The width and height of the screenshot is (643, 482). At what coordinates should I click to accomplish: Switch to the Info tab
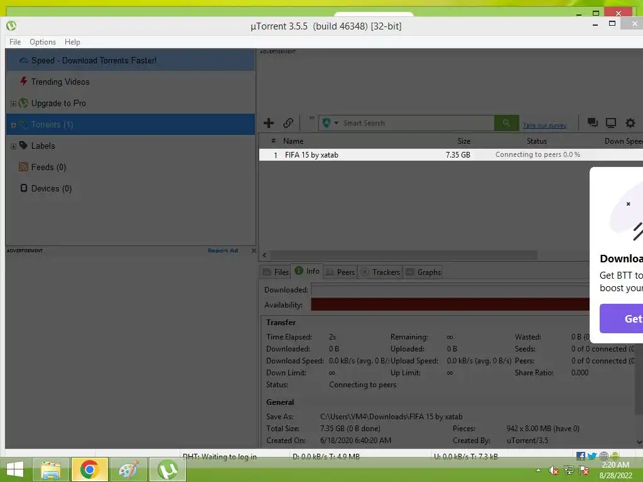pyautogui.click(x=306, y=271)
